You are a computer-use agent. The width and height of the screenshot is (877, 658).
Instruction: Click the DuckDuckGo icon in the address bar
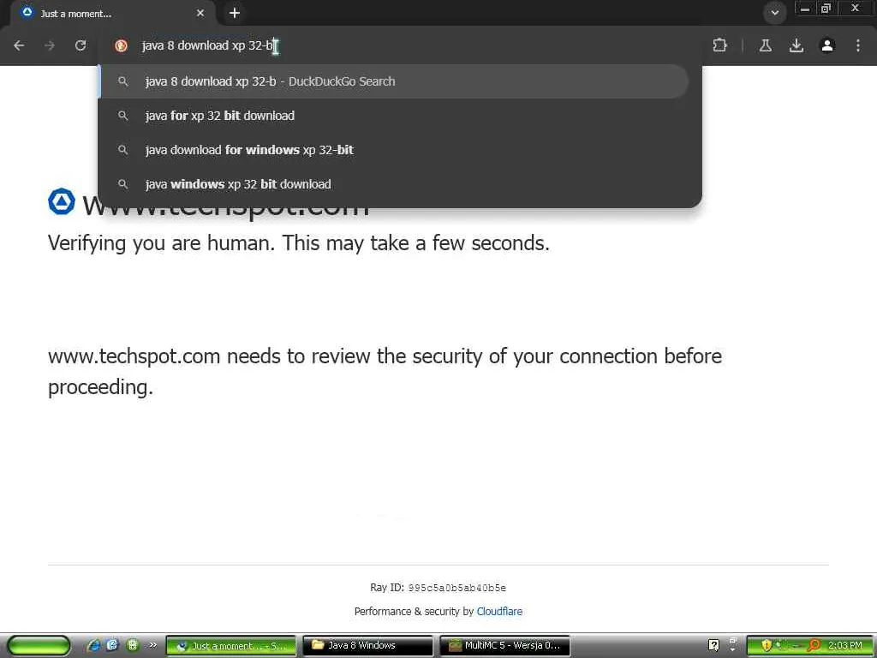(121, 46)
